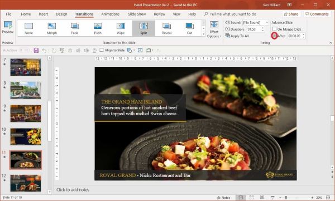Image resolution: width=335 pixels, height=201 pixels.
Task: Save the presentation with the floppy disk icon
Action: point(36,51)
